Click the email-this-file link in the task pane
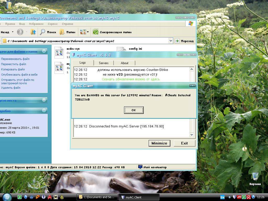268x201 pixels. pos(18,82)
